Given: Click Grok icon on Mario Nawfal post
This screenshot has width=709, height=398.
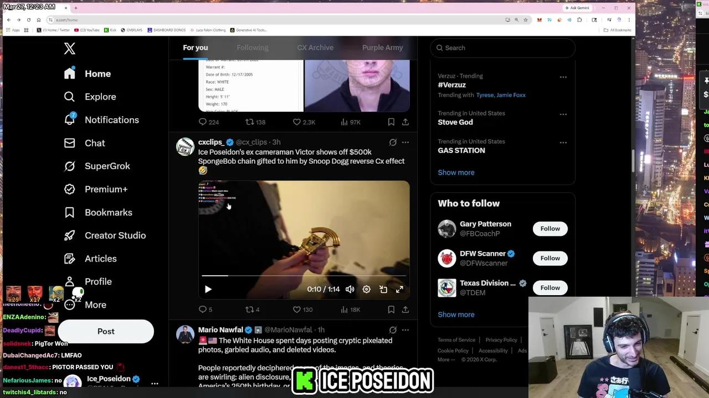Looking at the screenshot, I should coord(393,330).
